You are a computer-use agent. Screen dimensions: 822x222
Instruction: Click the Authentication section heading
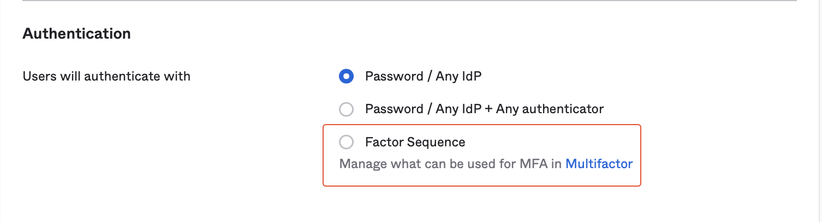(x=76, y=34)
